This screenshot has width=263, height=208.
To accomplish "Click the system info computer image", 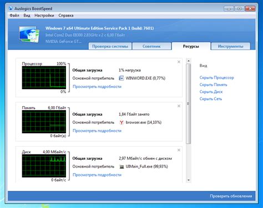I will coord(29,34).
